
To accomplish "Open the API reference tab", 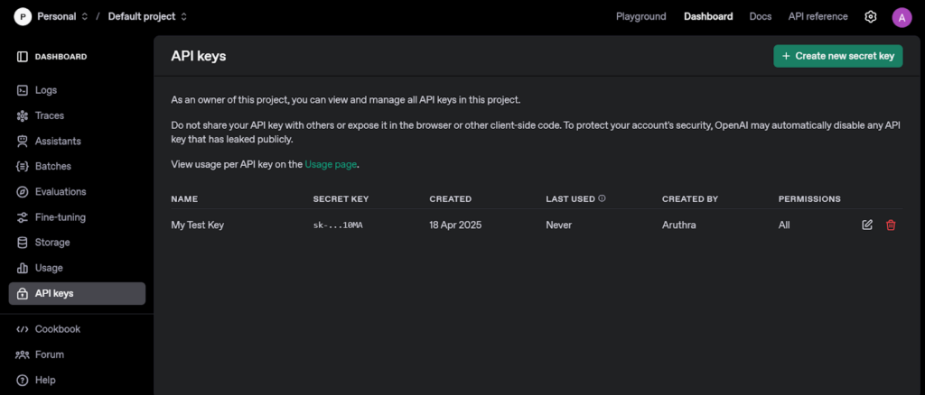I will point(818,16).
